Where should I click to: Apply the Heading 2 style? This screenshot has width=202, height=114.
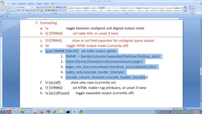point(94,9)
